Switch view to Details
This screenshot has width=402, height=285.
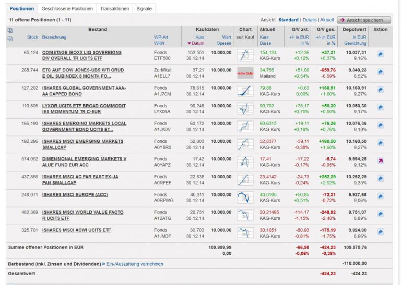(310, 20)
